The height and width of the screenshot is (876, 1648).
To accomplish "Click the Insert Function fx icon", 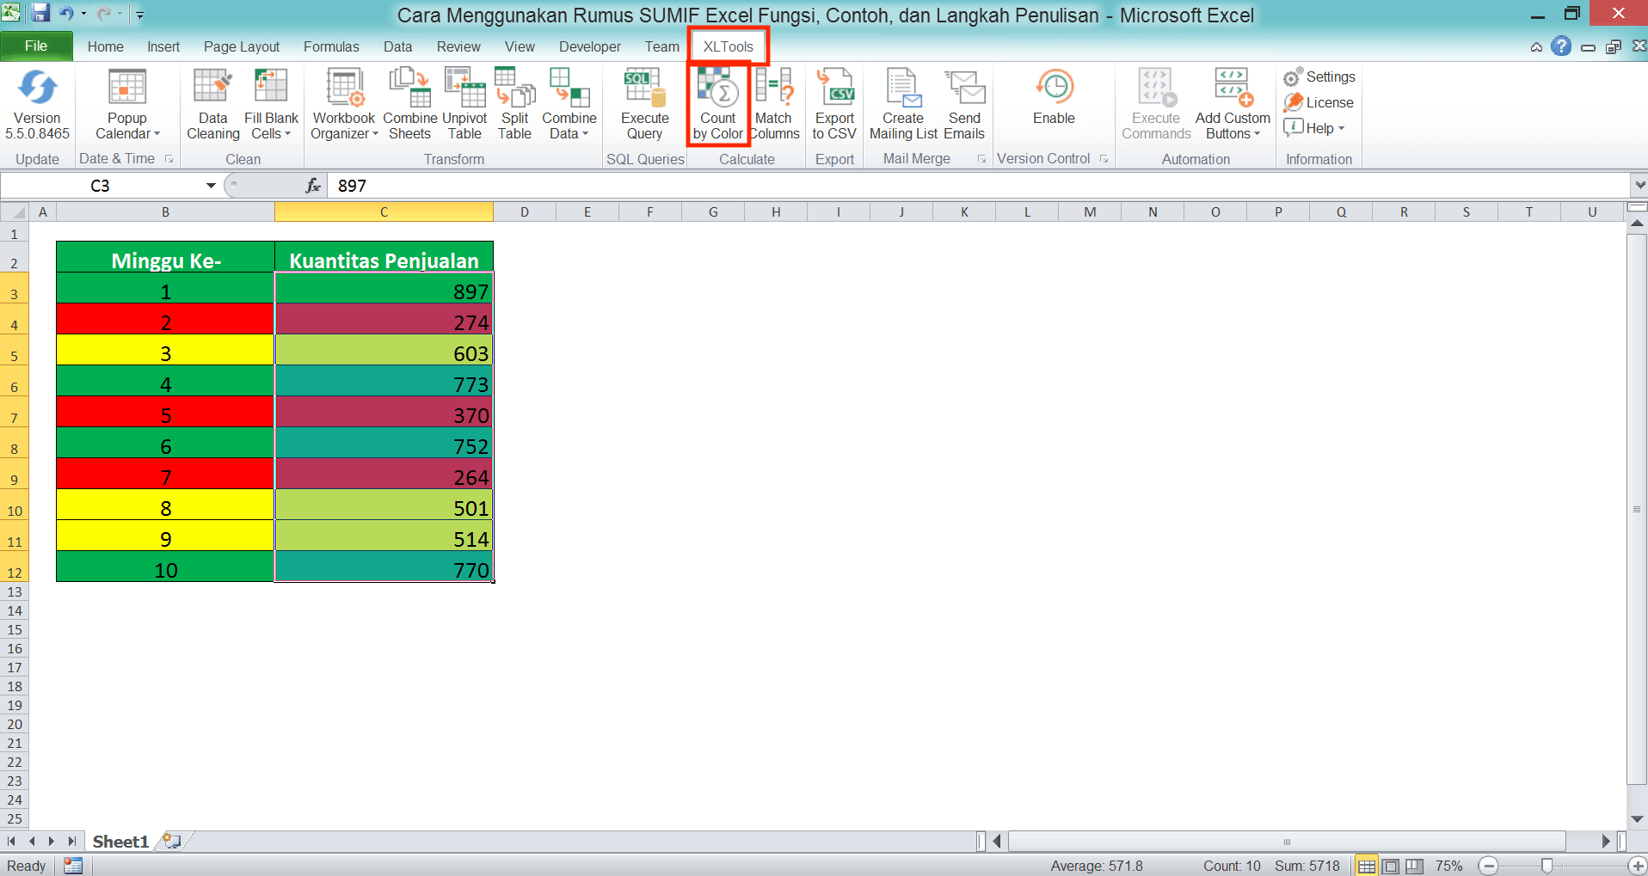I will pyautogui.click(x=313, y=186).
